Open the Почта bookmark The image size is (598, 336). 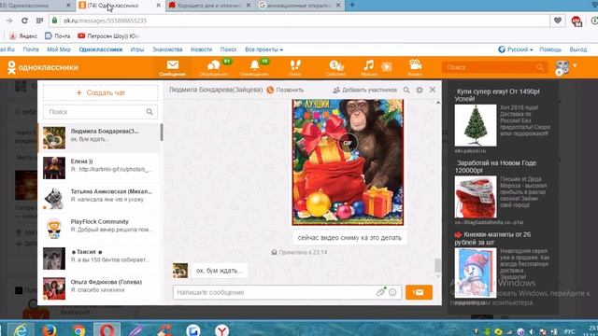pyautogui.click(x=58, y=36)
